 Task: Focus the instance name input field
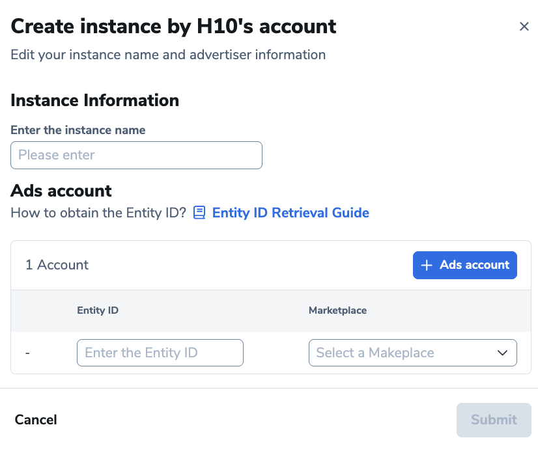coord(136,156)
